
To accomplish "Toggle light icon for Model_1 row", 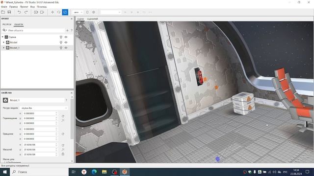I will 61,48.
